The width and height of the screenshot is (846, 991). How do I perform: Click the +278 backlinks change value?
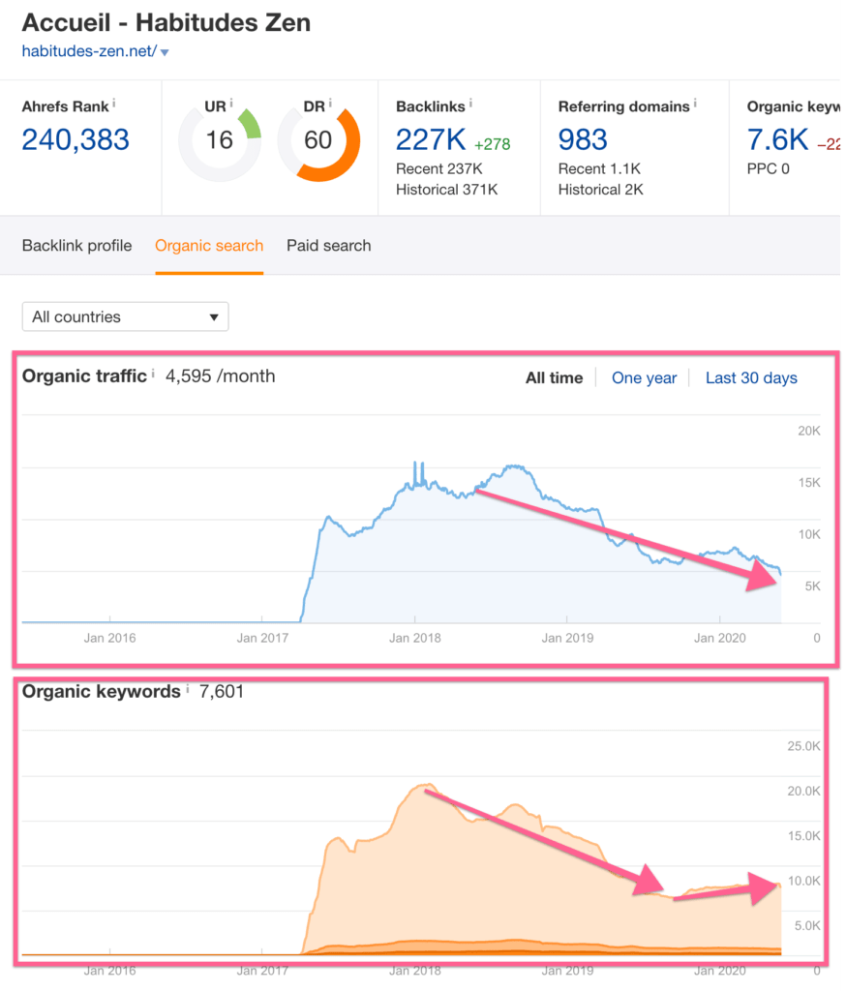point(492,144)
